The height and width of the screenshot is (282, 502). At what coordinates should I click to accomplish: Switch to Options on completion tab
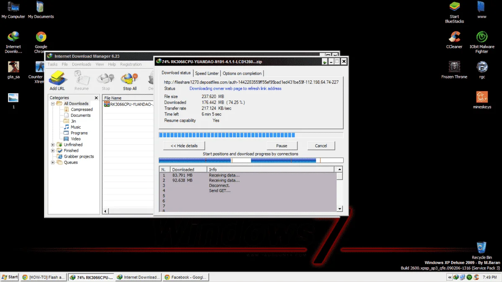pyautogui.click(x=242, y=73)
